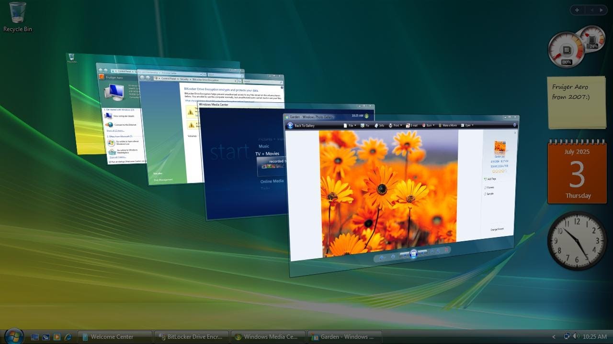613x344 pixels.
Task: Rotate photo clockwise in Photo Gallery
Action: click(439, 250)
